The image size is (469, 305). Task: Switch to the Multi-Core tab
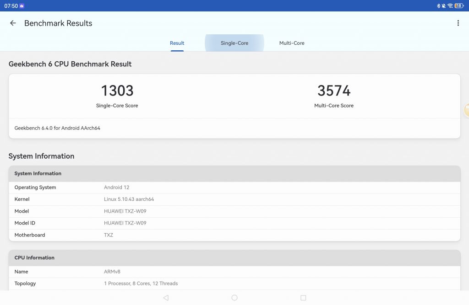(x=292, y=43)
